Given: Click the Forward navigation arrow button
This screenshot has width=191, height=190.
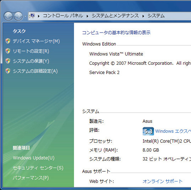Looking at the screenshot, I should click(x=18, y=16).
